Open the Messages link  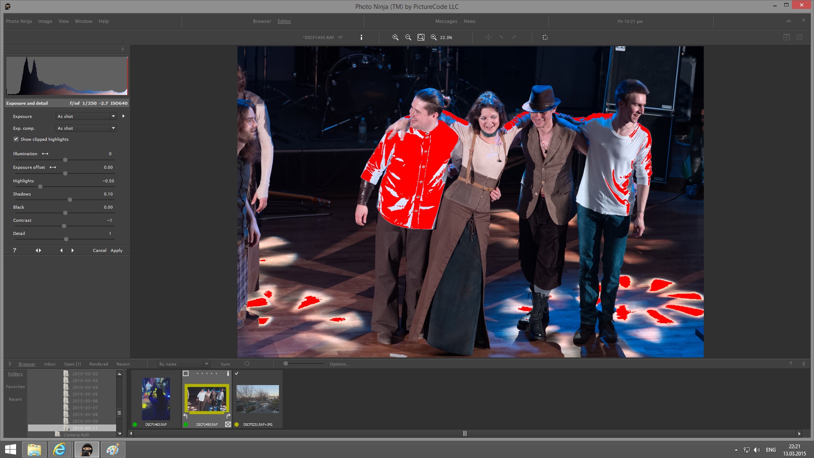pyautogui.click(x=446, y=21)
